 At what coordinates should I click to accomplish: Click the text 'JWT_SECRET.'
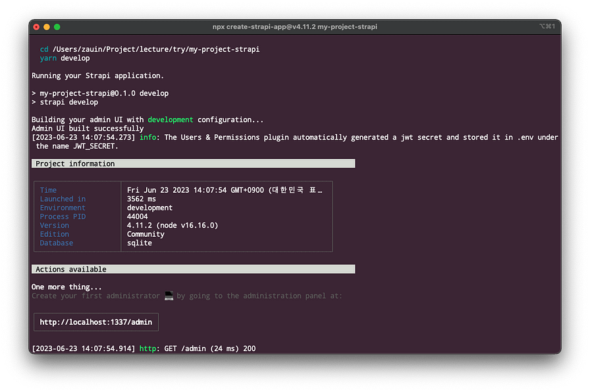click(x=95, y=146)
